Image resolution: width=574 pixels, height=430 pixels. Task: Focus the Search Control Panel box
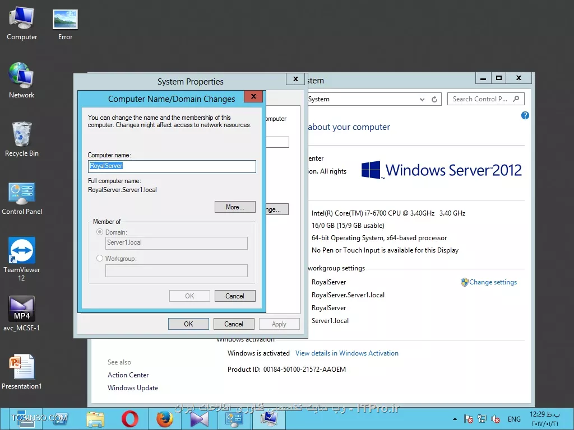pos(486,99)
